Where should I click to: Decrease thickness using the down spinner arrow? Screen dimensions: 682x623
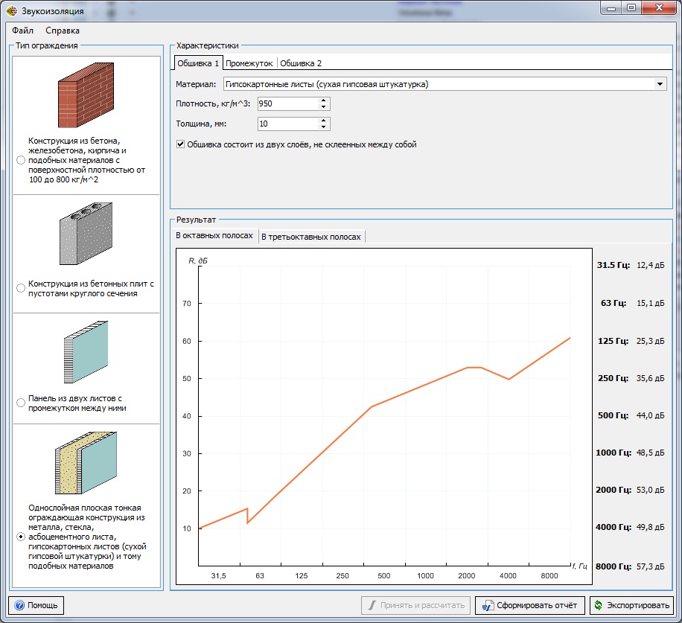click(x=323, y=127)
